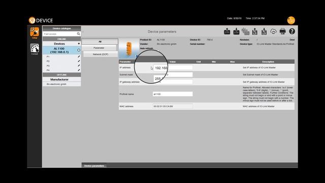The width and height of the screenshot is (325, 183).
Task: Focus the Fast access search field
Action: pos(60,34)
